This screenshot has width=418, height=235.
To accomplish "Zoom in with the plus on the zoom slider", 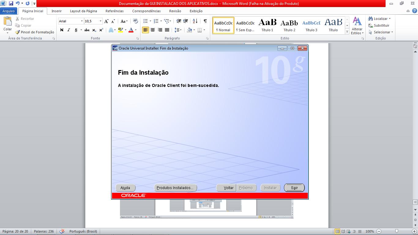I will tap(414, 231).
